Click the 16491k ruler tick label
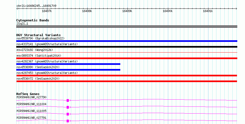The height and width of the screenshot is (124, 245). tap(208, 11)
